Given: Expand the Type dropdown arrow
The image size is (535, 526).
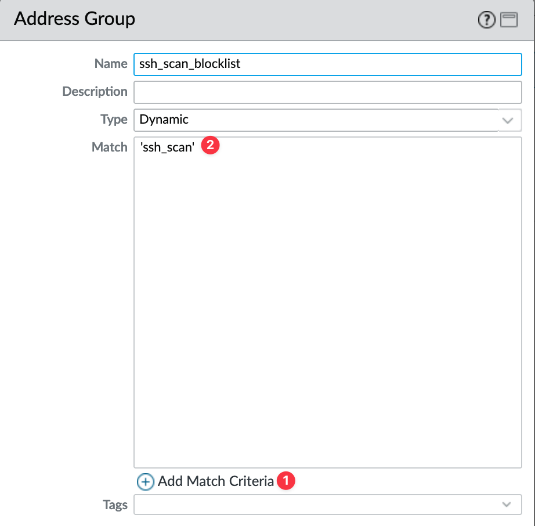Looking at the screenshot, I should (x=508, y=121).
